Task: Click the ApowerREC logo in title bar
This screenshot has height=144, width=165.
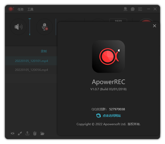Action: click(x=11, y=9)
